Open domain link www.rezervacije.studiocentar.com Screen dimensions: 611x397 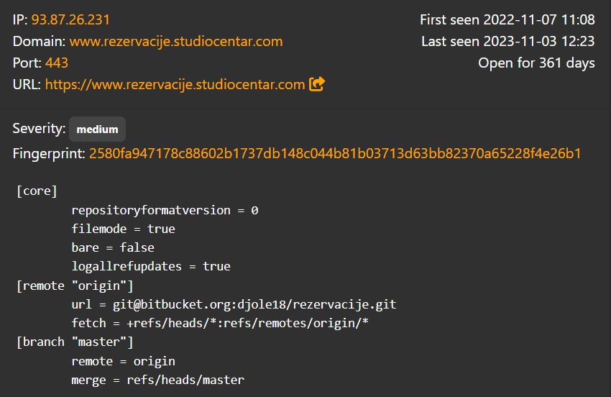pos(176,41)
